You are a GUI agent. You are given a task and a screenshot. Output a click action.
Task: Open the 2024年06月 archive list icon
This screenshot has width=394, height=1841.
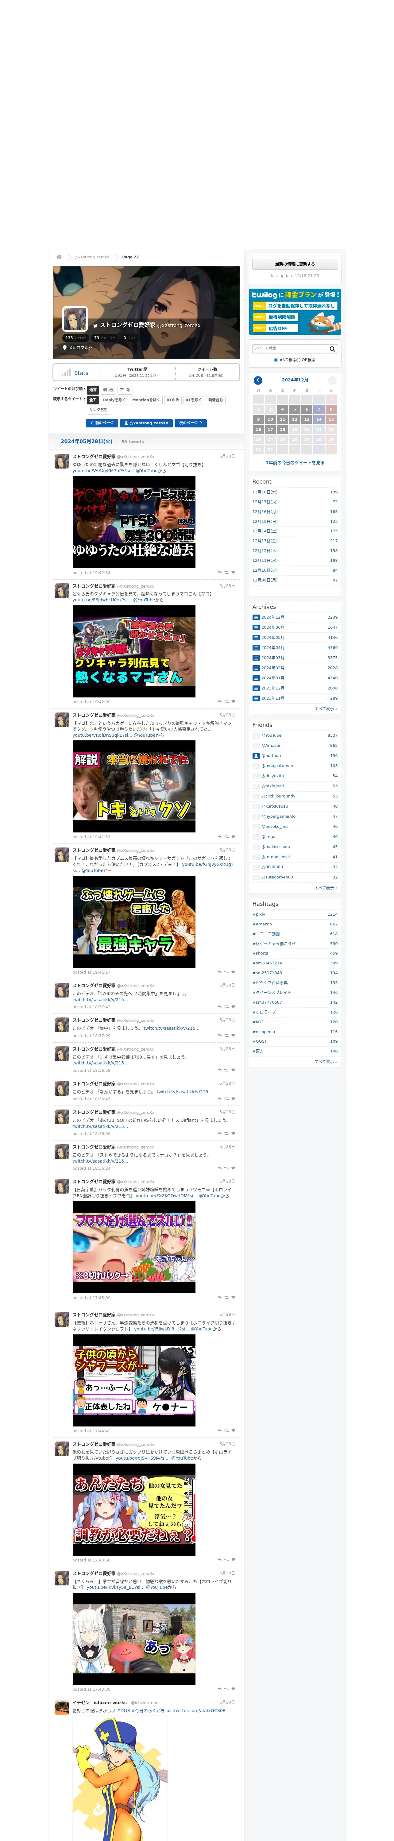256,627
